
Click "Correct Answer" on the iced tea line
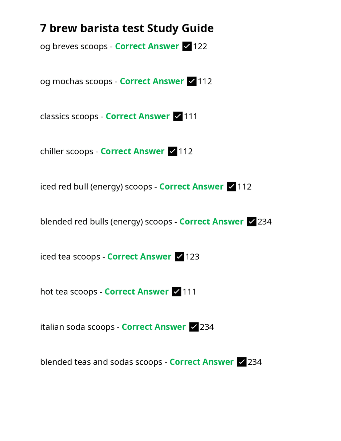[139, 257]
